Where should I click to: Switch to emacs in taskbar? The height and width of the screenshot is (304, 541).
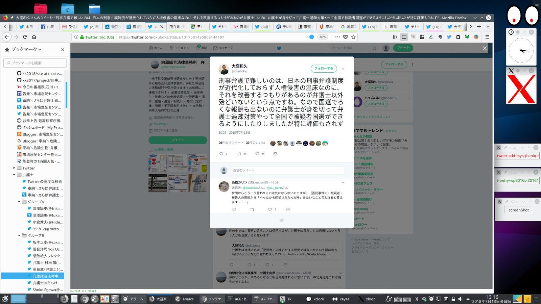(186, 299)
